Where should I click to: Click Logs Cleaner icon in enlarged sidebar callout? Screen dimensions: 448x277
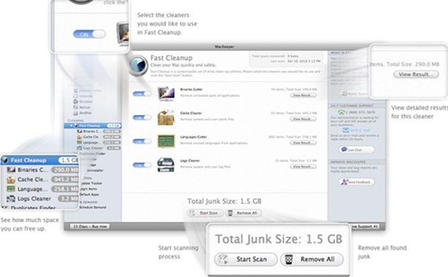[11, 199]
